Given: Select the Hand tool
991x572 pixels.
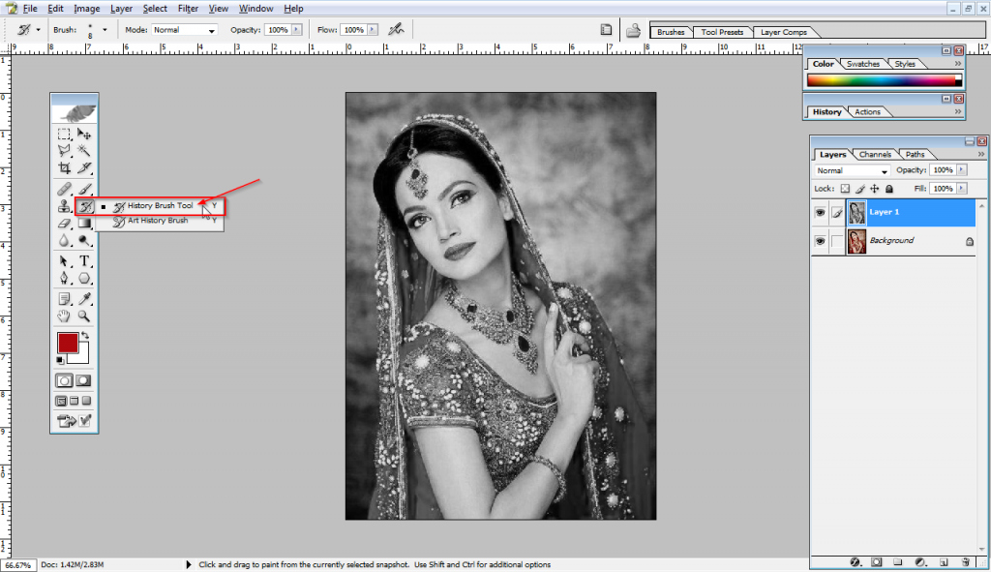Looking at the screenshot, I should 64,316.
